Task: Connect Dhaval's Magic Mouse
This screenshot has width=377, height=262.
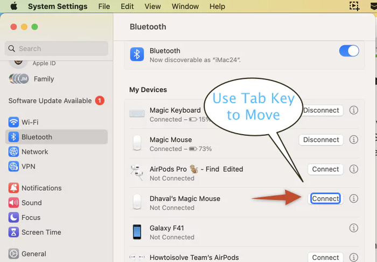Action: pos(325,198)
